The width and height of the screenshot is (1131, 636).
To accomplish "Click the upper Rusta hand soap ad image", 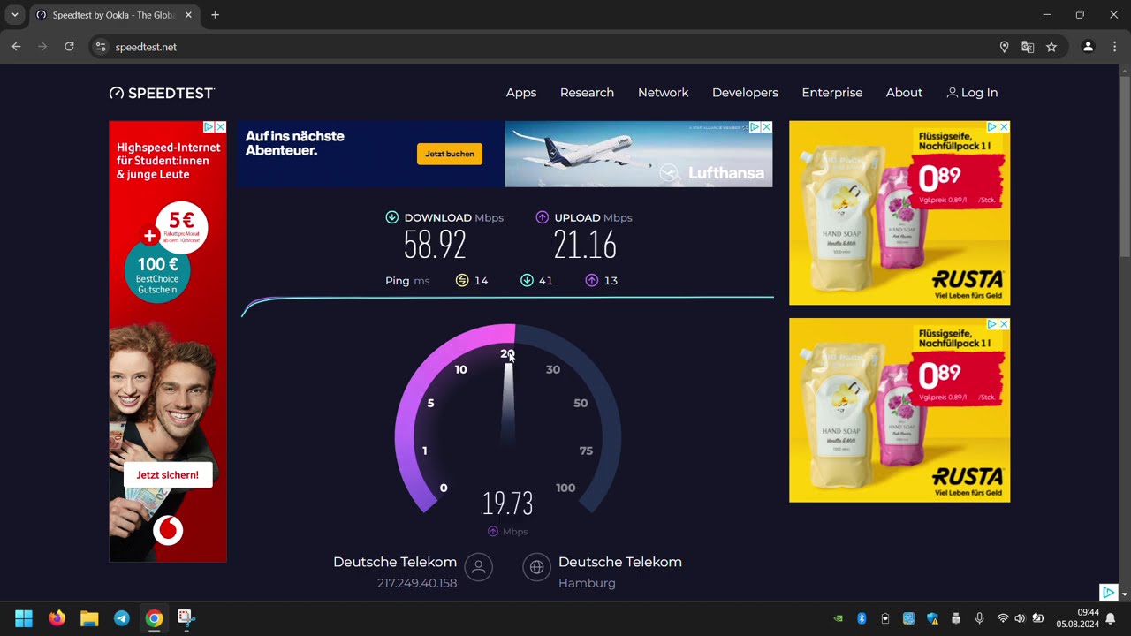I will point(899,213).
